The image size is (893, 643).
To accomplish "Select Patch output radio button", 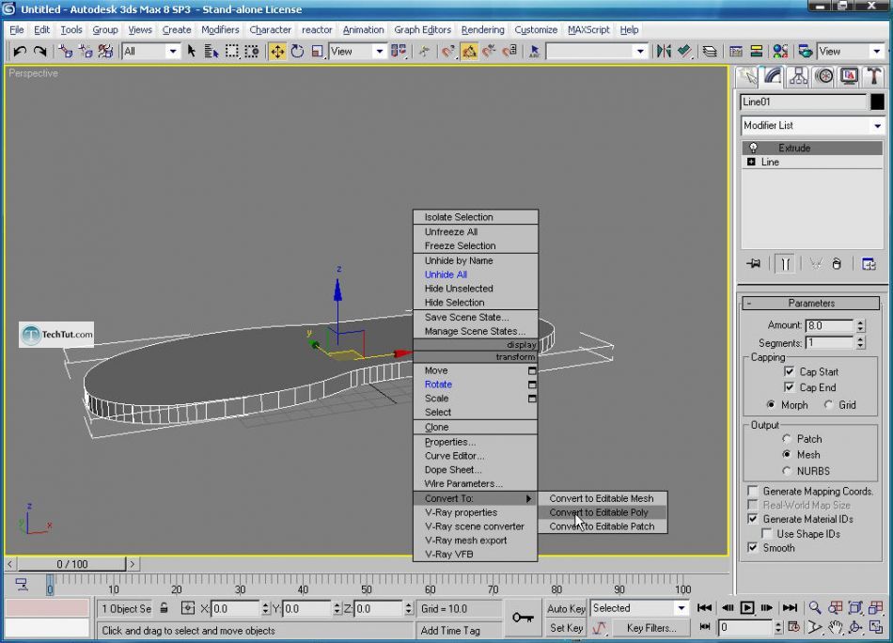I will [x=787, y=439].
